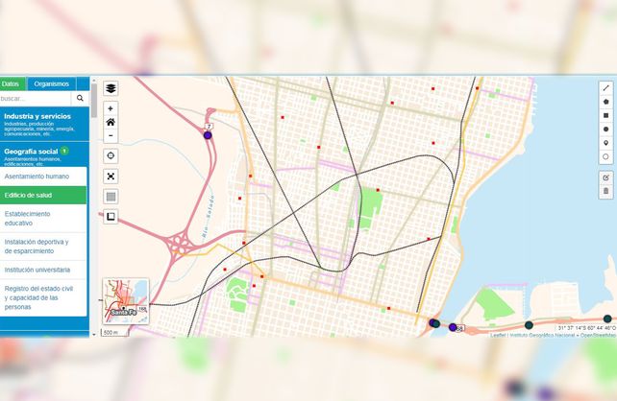
Task: Toggle Registro del estado civil layer
Action: [43, 297]
